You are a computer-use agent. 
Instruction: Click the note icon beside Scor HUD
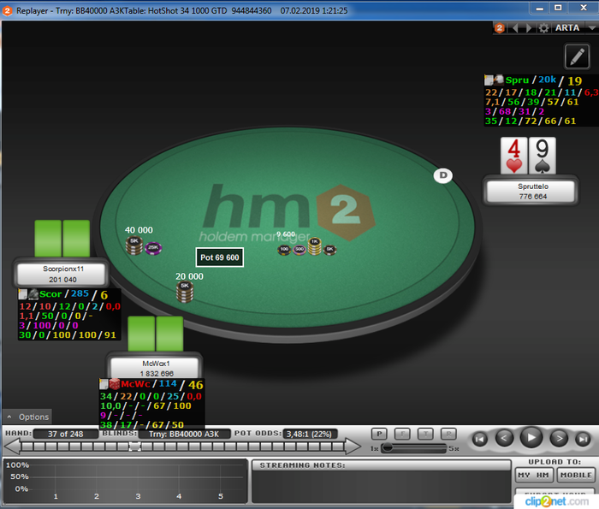(x=22, y=294)
